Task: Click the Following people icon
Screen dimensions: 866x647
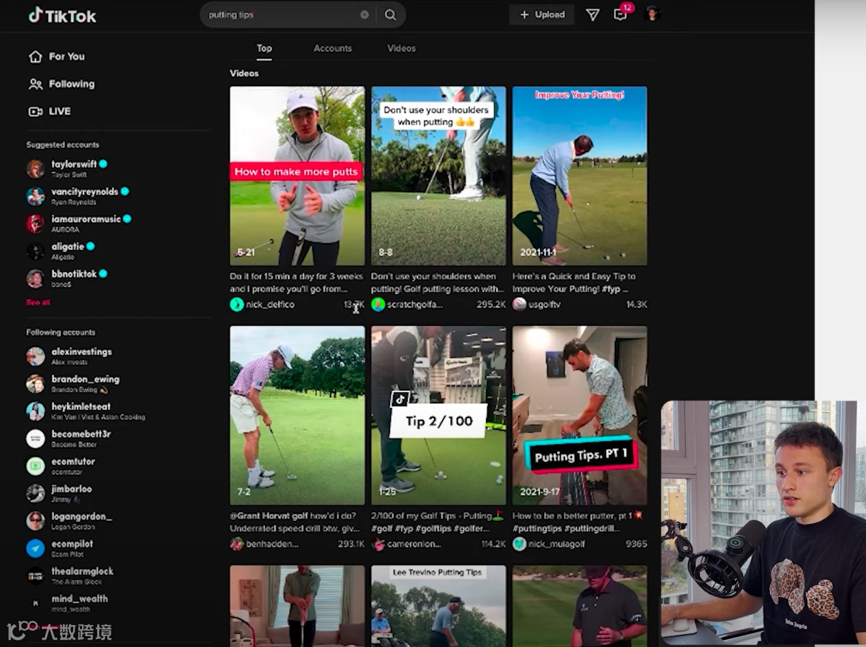Action: [36, 84]
